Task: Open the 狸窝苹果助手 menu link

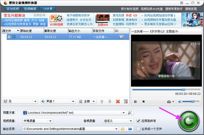Action: click(174, 9)
